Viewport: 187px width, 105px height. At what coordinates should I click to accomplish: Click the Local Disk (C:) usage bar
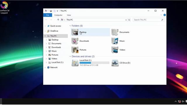pos(94,63)
